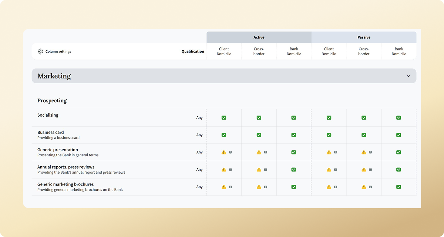
Task: Select the Socialising row label
Action: tap(48, 115)
